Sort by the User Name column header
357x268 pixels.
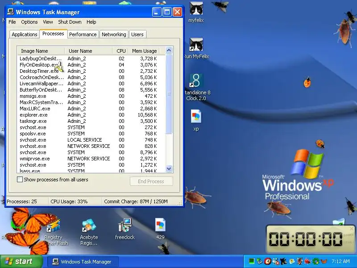(x=88, y=51)
